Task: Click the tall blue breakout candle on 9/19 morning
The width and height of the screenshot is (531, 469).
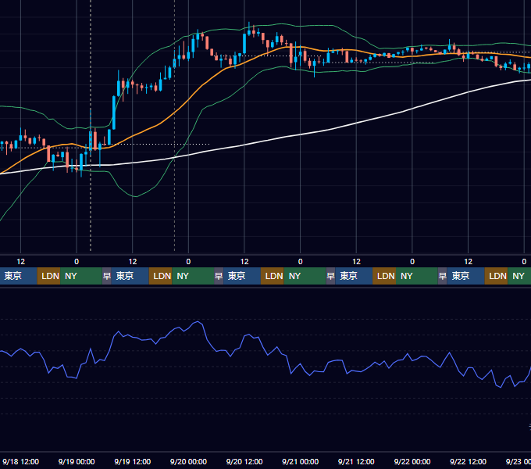Action: coord(114,113)
